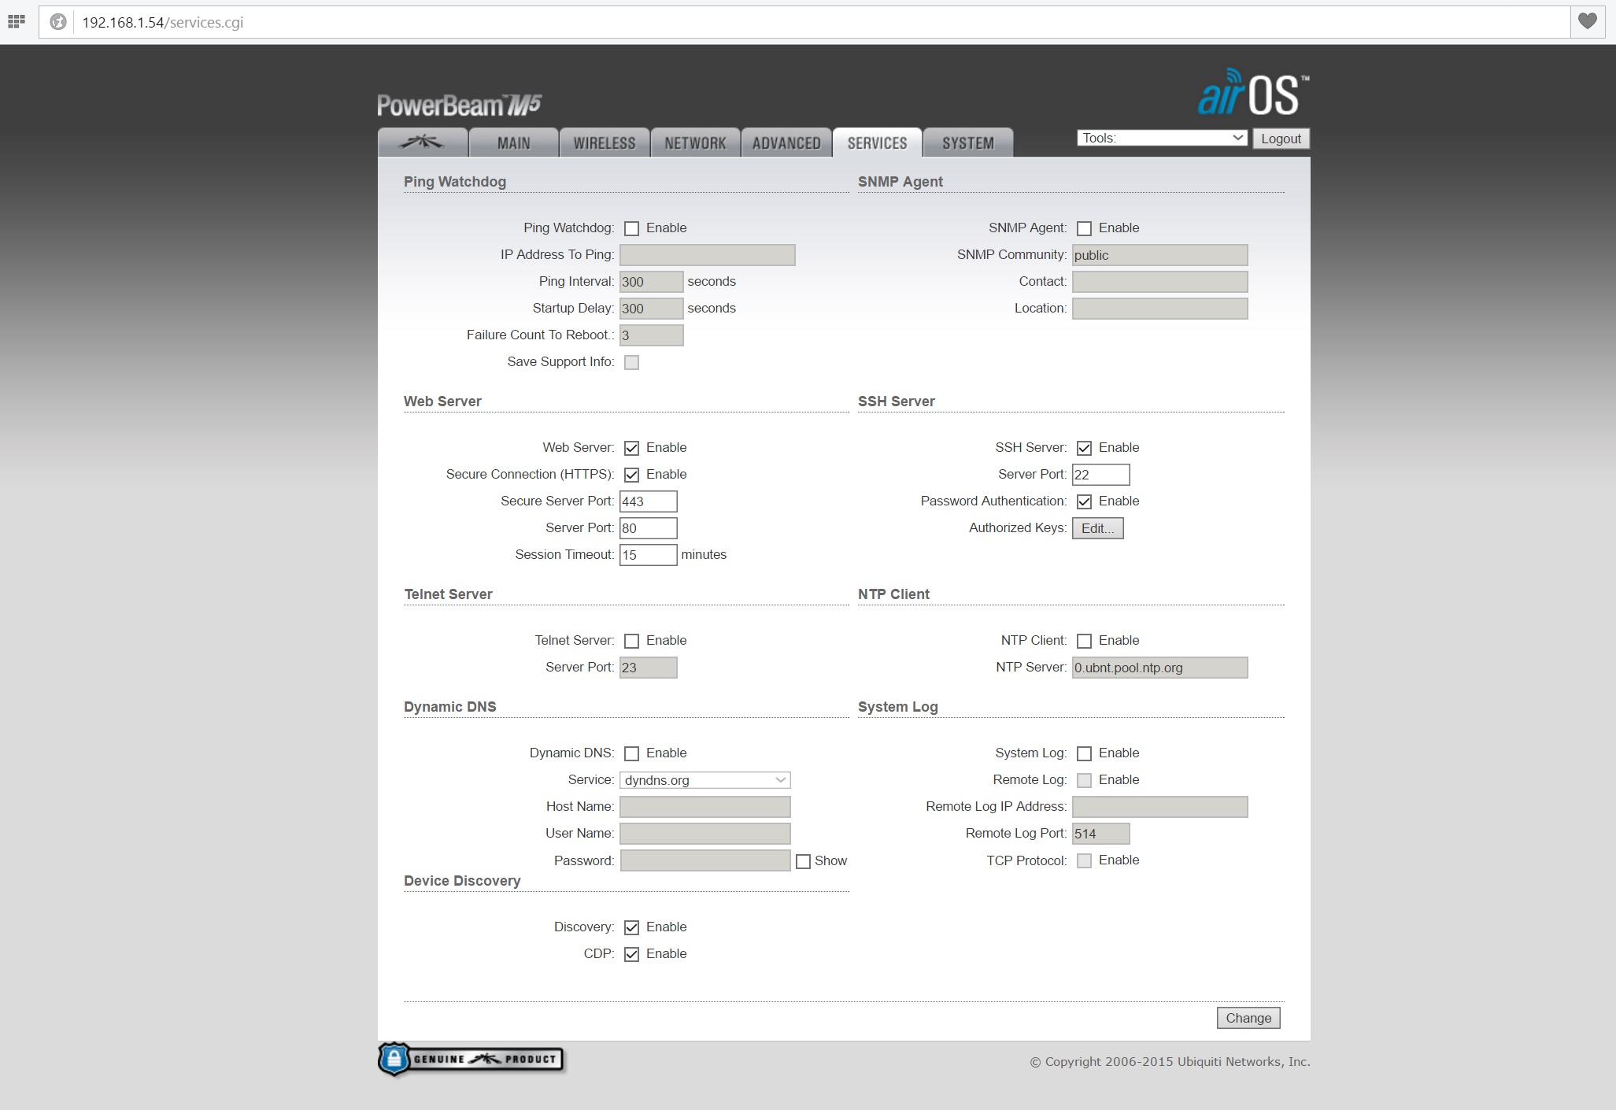
Task: Enable the Telnet Server checkbox
Action: (631, 641)
